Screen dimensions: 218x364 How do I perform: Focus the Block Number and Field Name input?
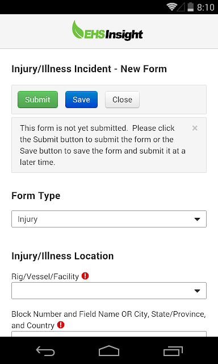(x=109, y=334)
